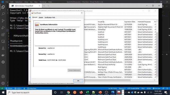This screenshot has width=170, height=95.
Task: Open the Selection menu in VS Code
Action: click(19, 2)
